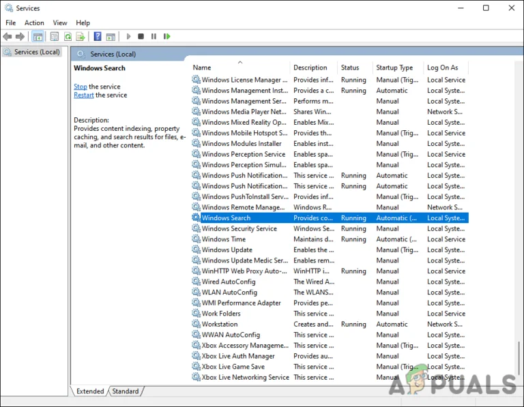524x407 pixels.
Task: Click gear icon beside Workstation
Action: (x=196, y=324)
